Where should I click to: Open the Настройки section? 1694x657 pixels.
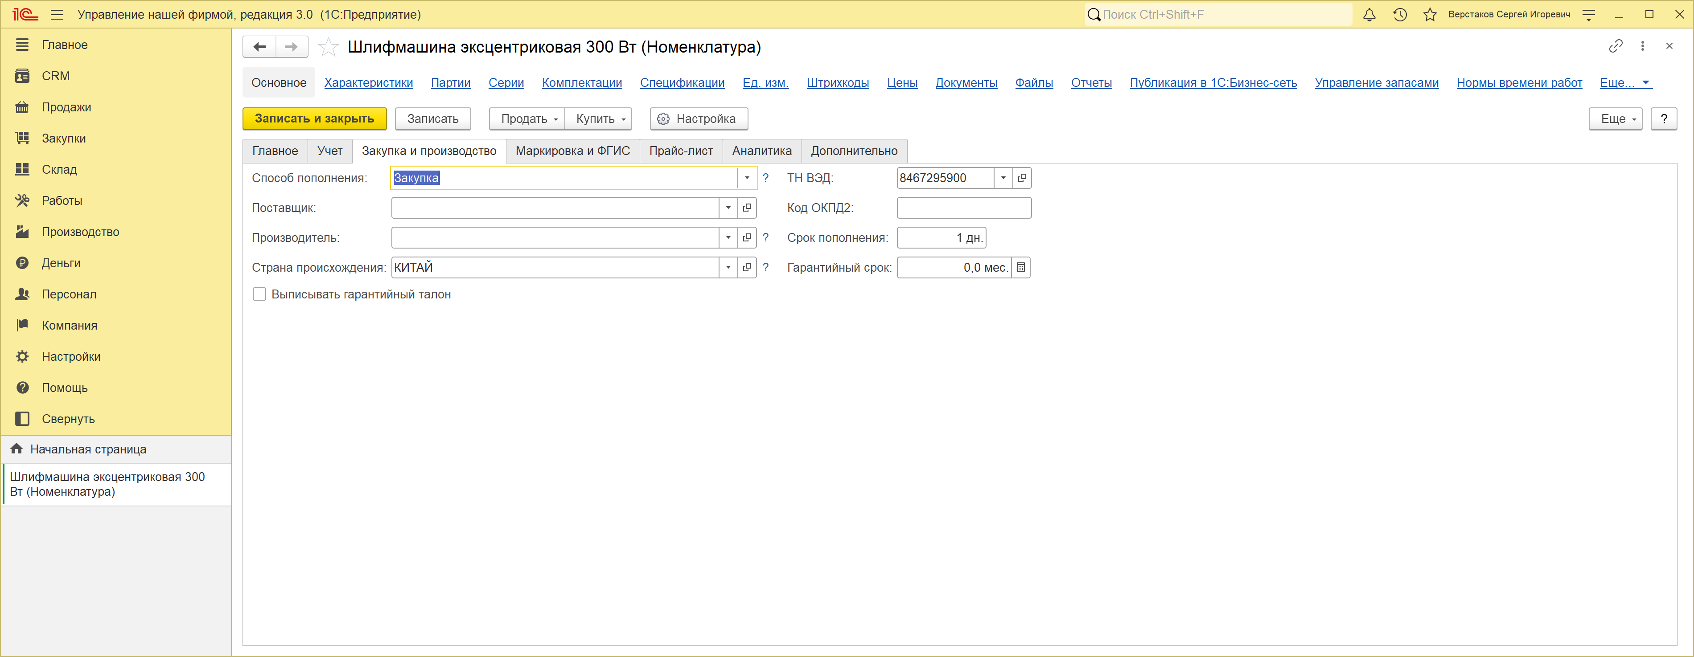click(x=116, y=357)
